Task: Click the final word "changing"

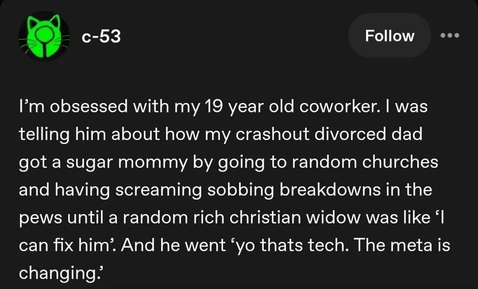Action: tap(53, 273)
